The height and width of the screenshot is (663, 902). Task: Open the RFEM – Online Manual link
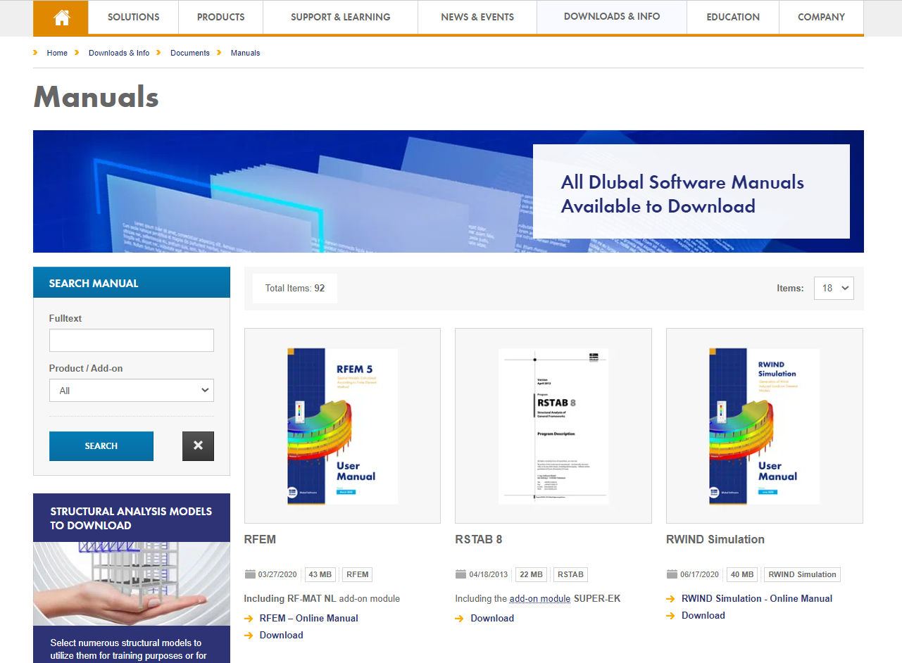(x=308, y=618)
